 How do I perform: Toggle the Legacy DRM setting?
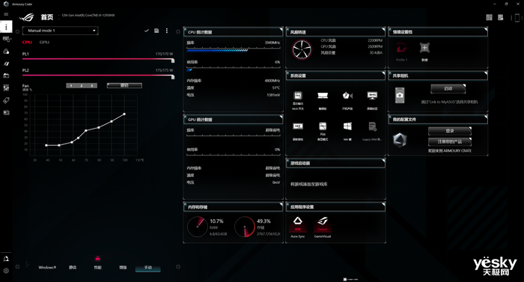click(x=372, y=126)
